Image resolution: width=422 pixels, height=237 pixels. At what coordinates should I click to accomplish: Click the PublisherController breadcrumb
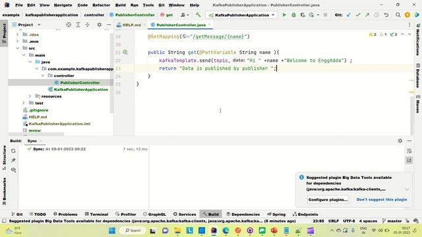pyautogui.click(x=132, y=15)
